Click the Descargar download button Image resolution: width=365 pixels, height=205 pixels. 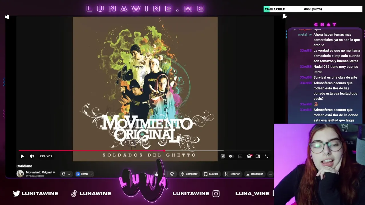[x=254, y=174]
